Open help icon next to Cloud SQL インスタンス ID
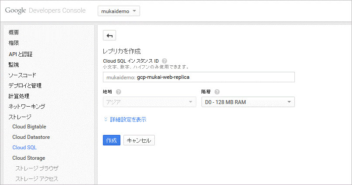The height and width of the screenshot is (185, 352). 164,61
